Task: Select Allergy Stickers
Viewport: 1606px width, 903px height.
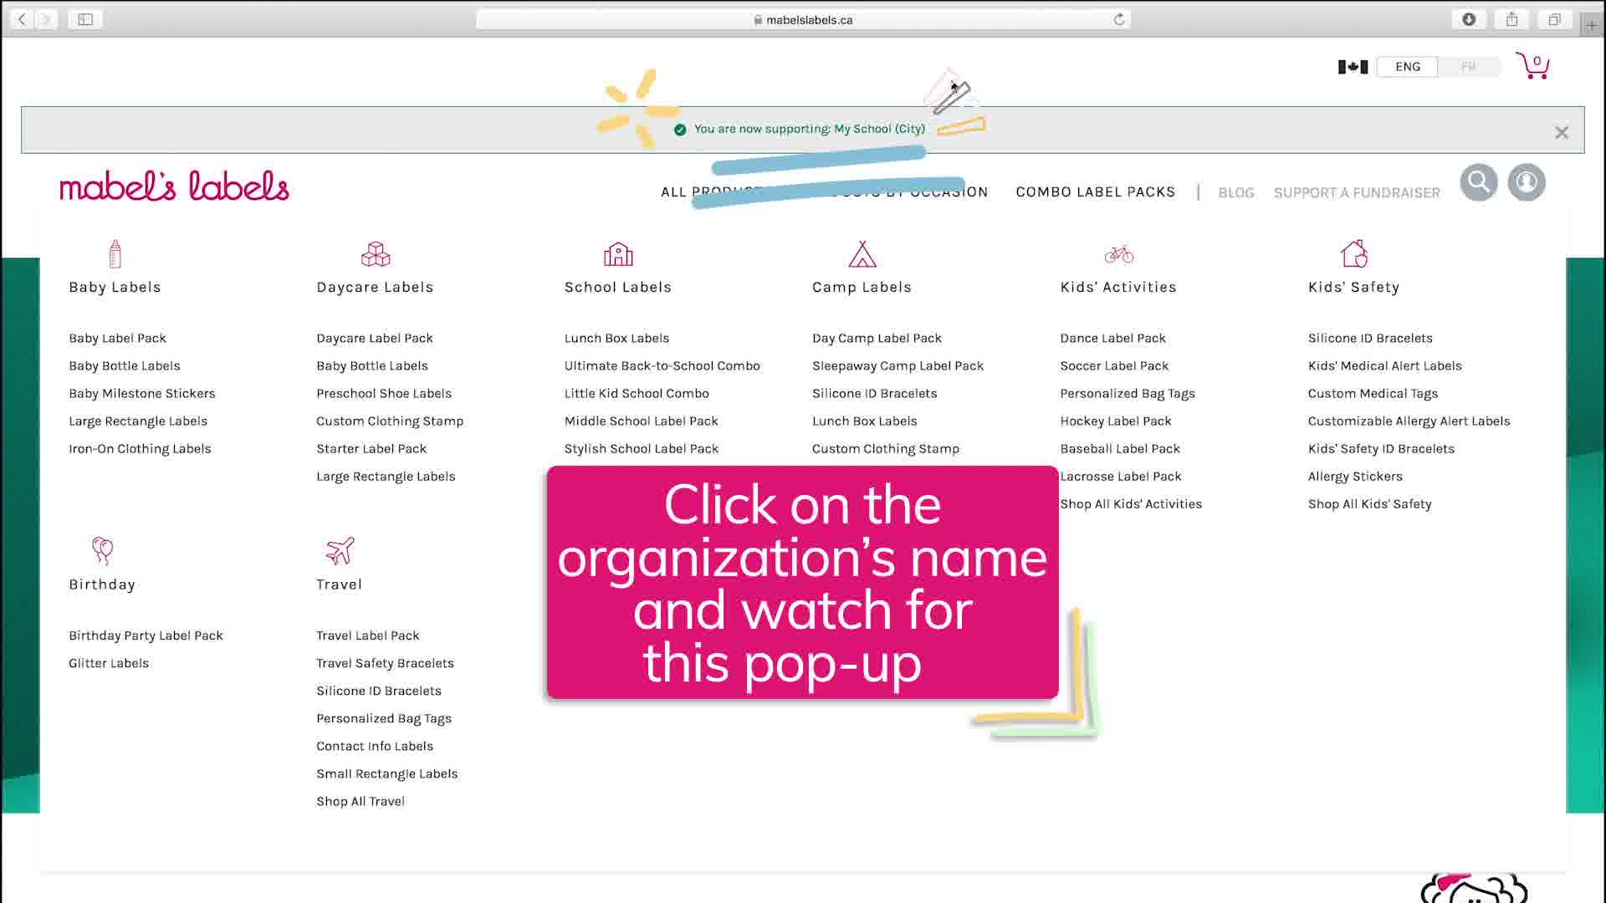Action: [1355, 477]
